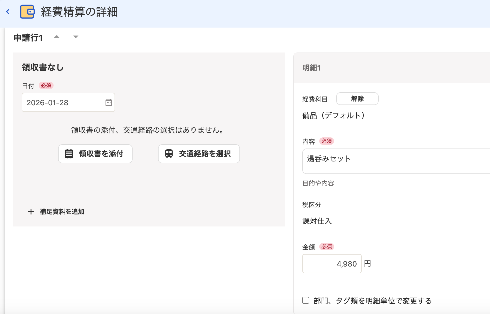This screenshot has height=314, width=490.
Task: Click the train icon on 交通経路を選択 button
Action: point(169,154)
